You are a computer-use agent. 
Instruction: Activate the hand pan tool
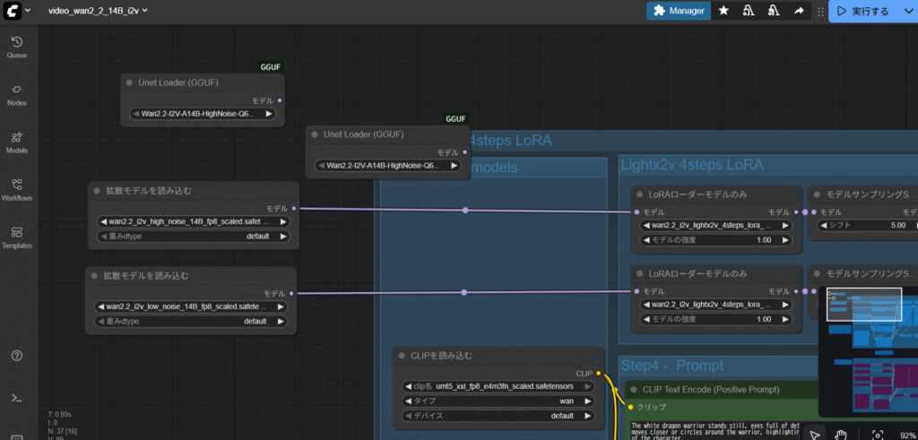click(x=841, y=435)
